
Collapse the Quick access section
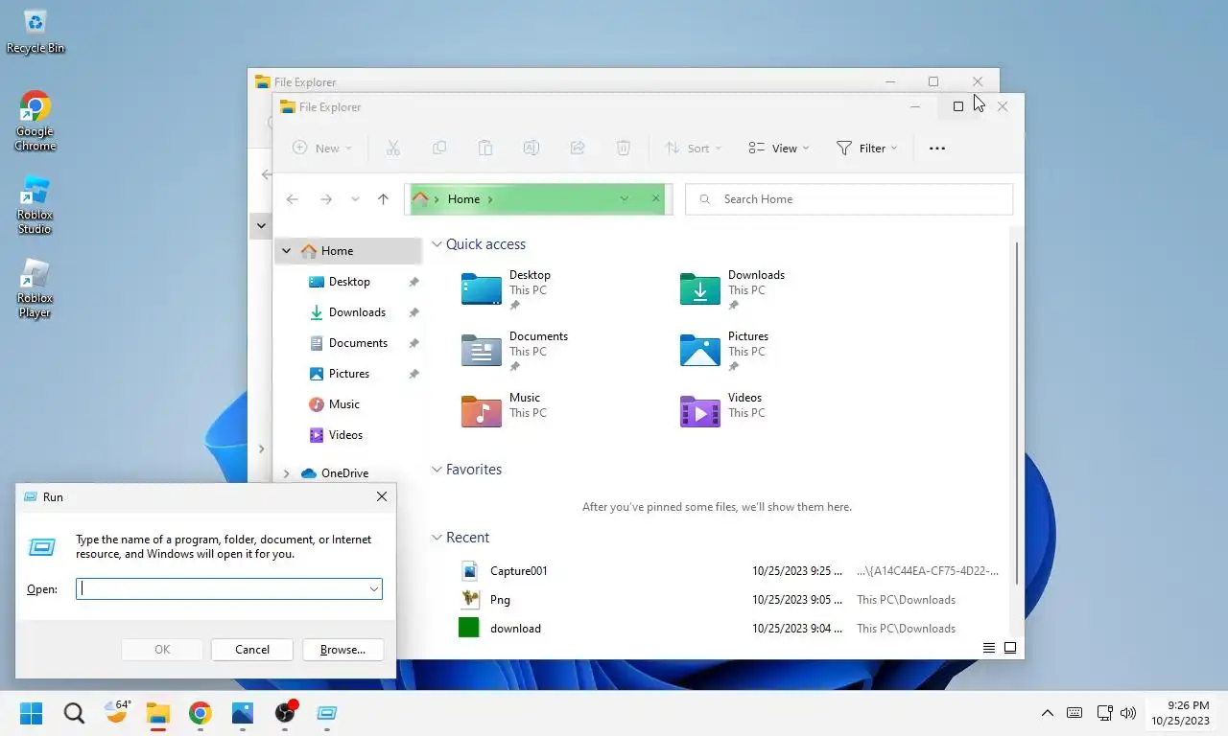437,244
